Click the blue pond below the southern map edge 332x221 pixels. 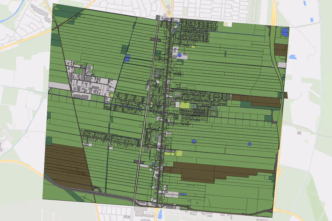[x=160, y=214]
